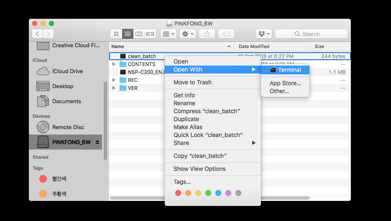Viewport: 391px width, 221px height.
Task: Select Terminal in the Open With submenu
Action: pos(285,70)
